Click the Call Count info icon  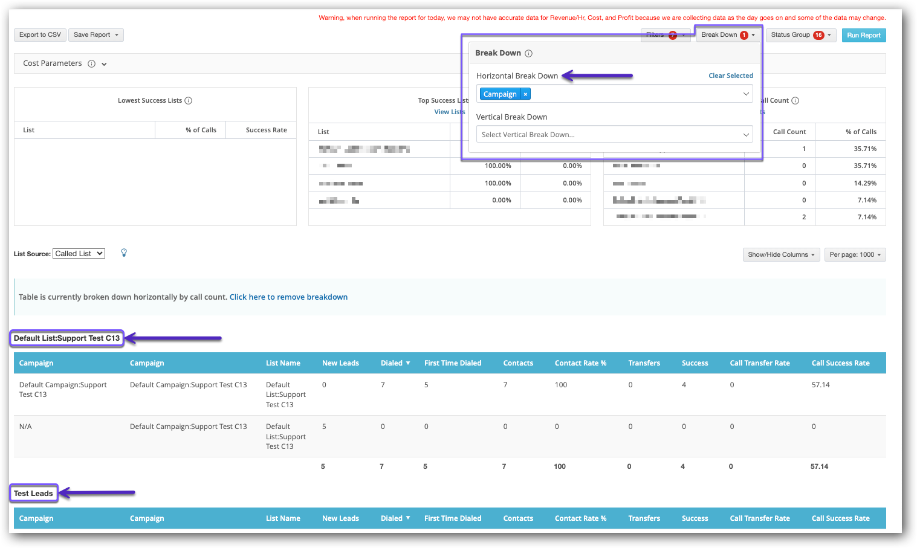pos(795,101)
